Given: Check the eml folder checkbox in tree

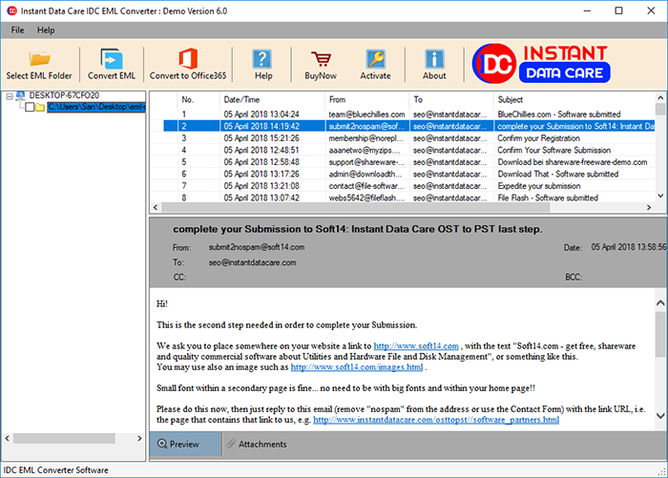Looking at the screenshot, I should 30,107.
